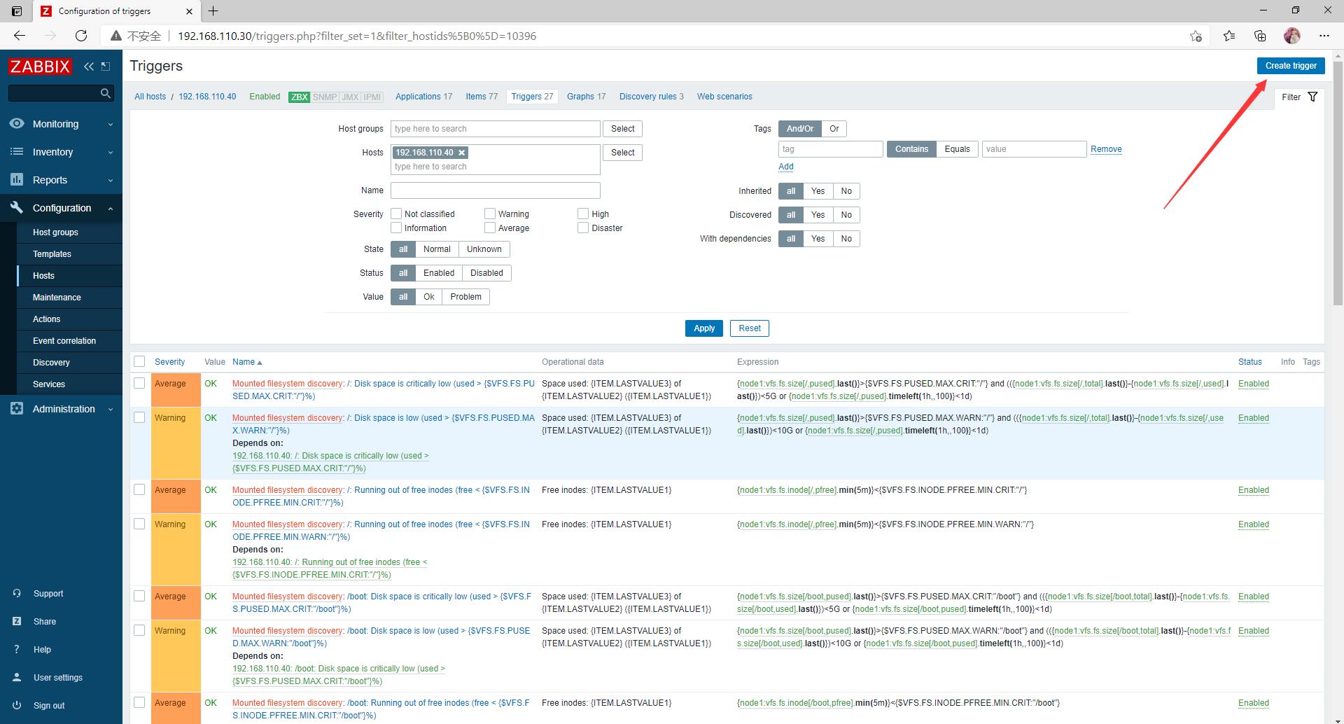Viewport: 1344px width, 724px height.
Task: Open the browser tab actions icon
Action: click(x=17, y=11)
